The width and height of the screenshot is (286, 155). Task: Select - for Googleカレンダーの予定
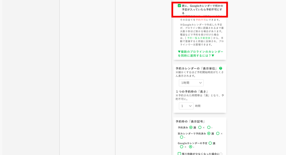tap(190, 147)
